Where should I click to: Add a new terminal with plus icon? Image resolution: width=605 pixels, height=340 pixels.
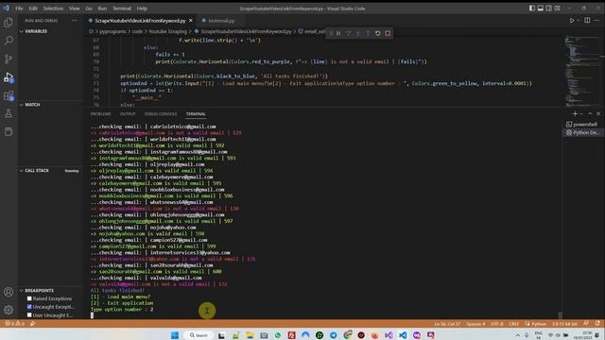(575, 113)
